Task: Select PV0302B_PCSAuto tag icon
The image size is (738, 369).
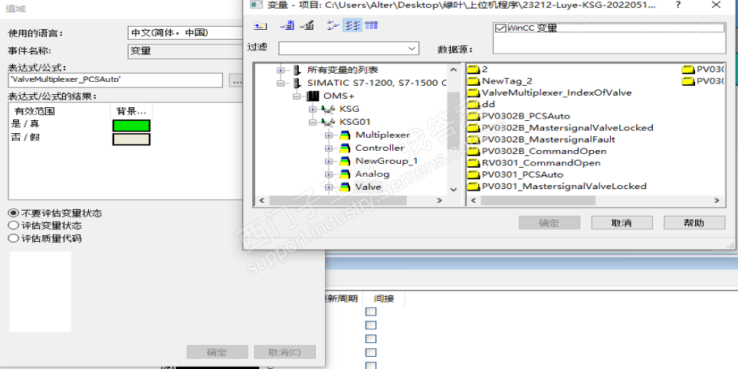Action: 474,116
